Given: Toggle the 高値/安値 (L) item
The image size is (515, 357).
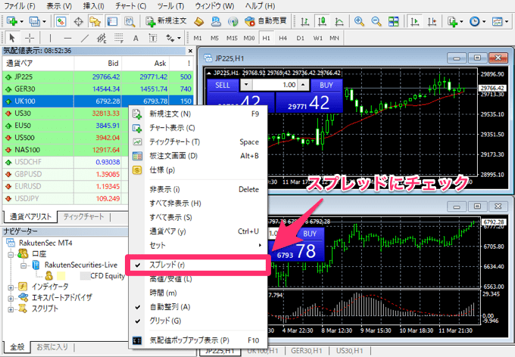Looking at the screenshot, I should point(198,279).
